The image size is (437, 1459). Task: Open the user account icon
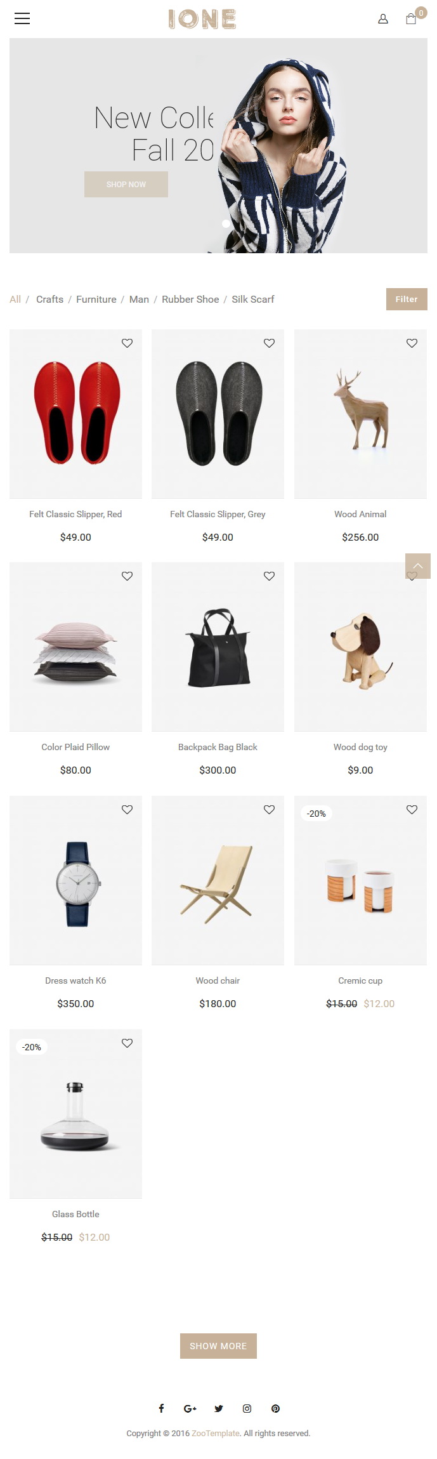pos(383,19)
